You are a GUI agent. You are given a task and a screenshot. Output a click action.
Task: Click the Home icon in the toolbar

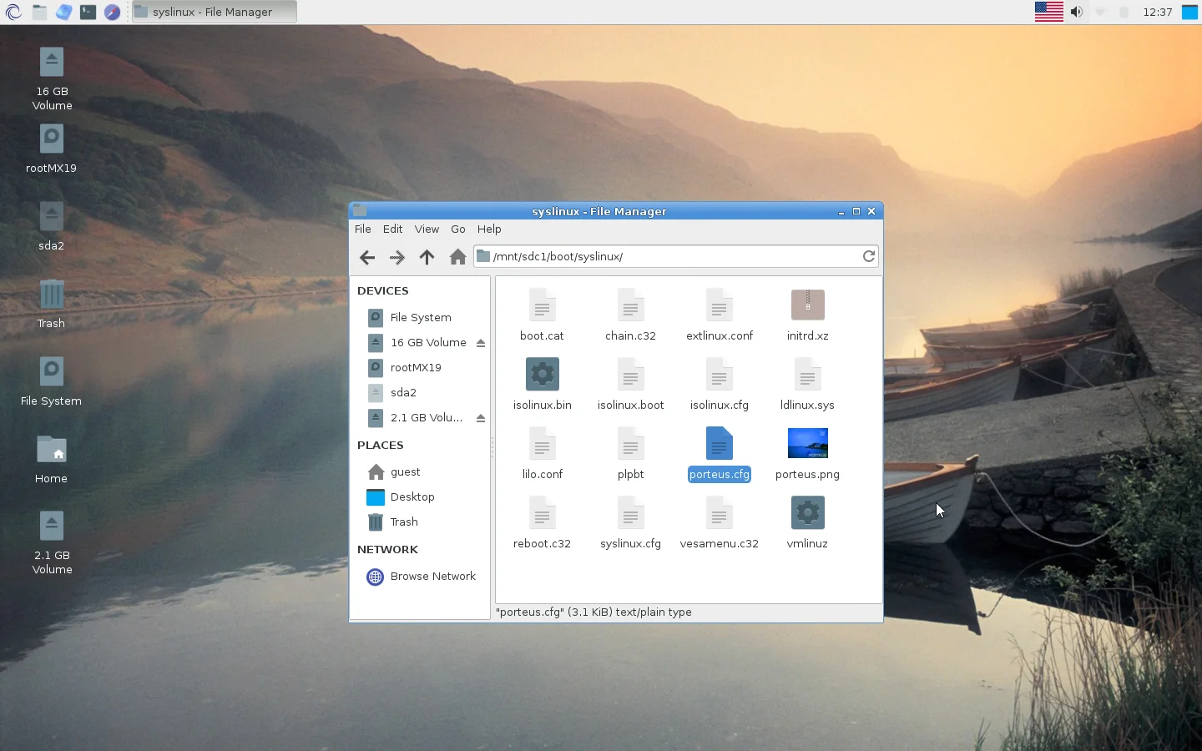pyautogui.click(x=457, y=257)
